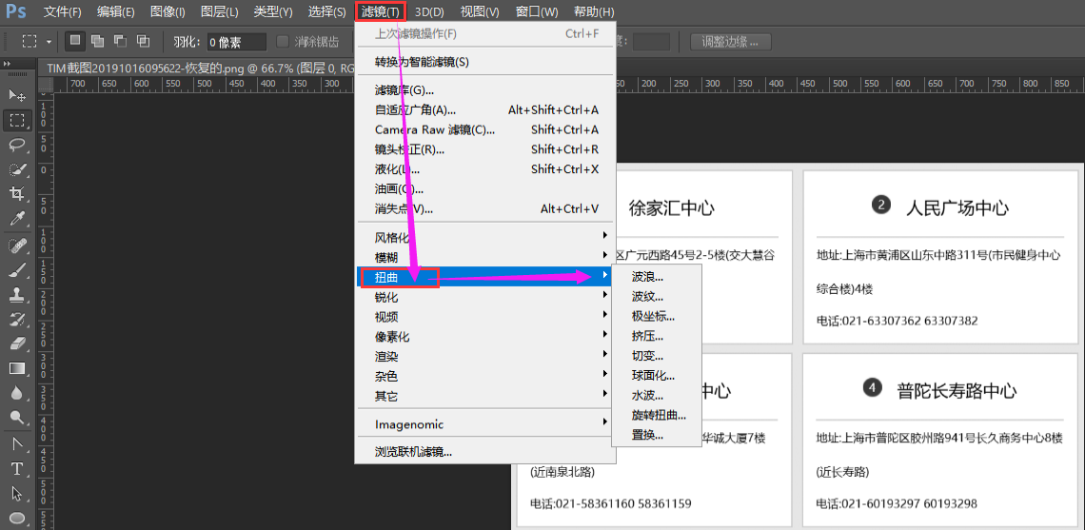Expand the Imagenomic submenu
The width and height of the screenshot is (1085, 530).
pyautogui.click(x=485, y=424)
